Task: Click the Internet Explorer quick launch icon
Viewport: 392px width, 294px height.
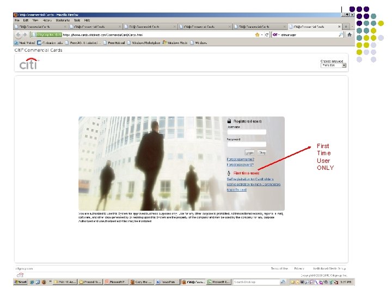Action: tap(32, 282)
